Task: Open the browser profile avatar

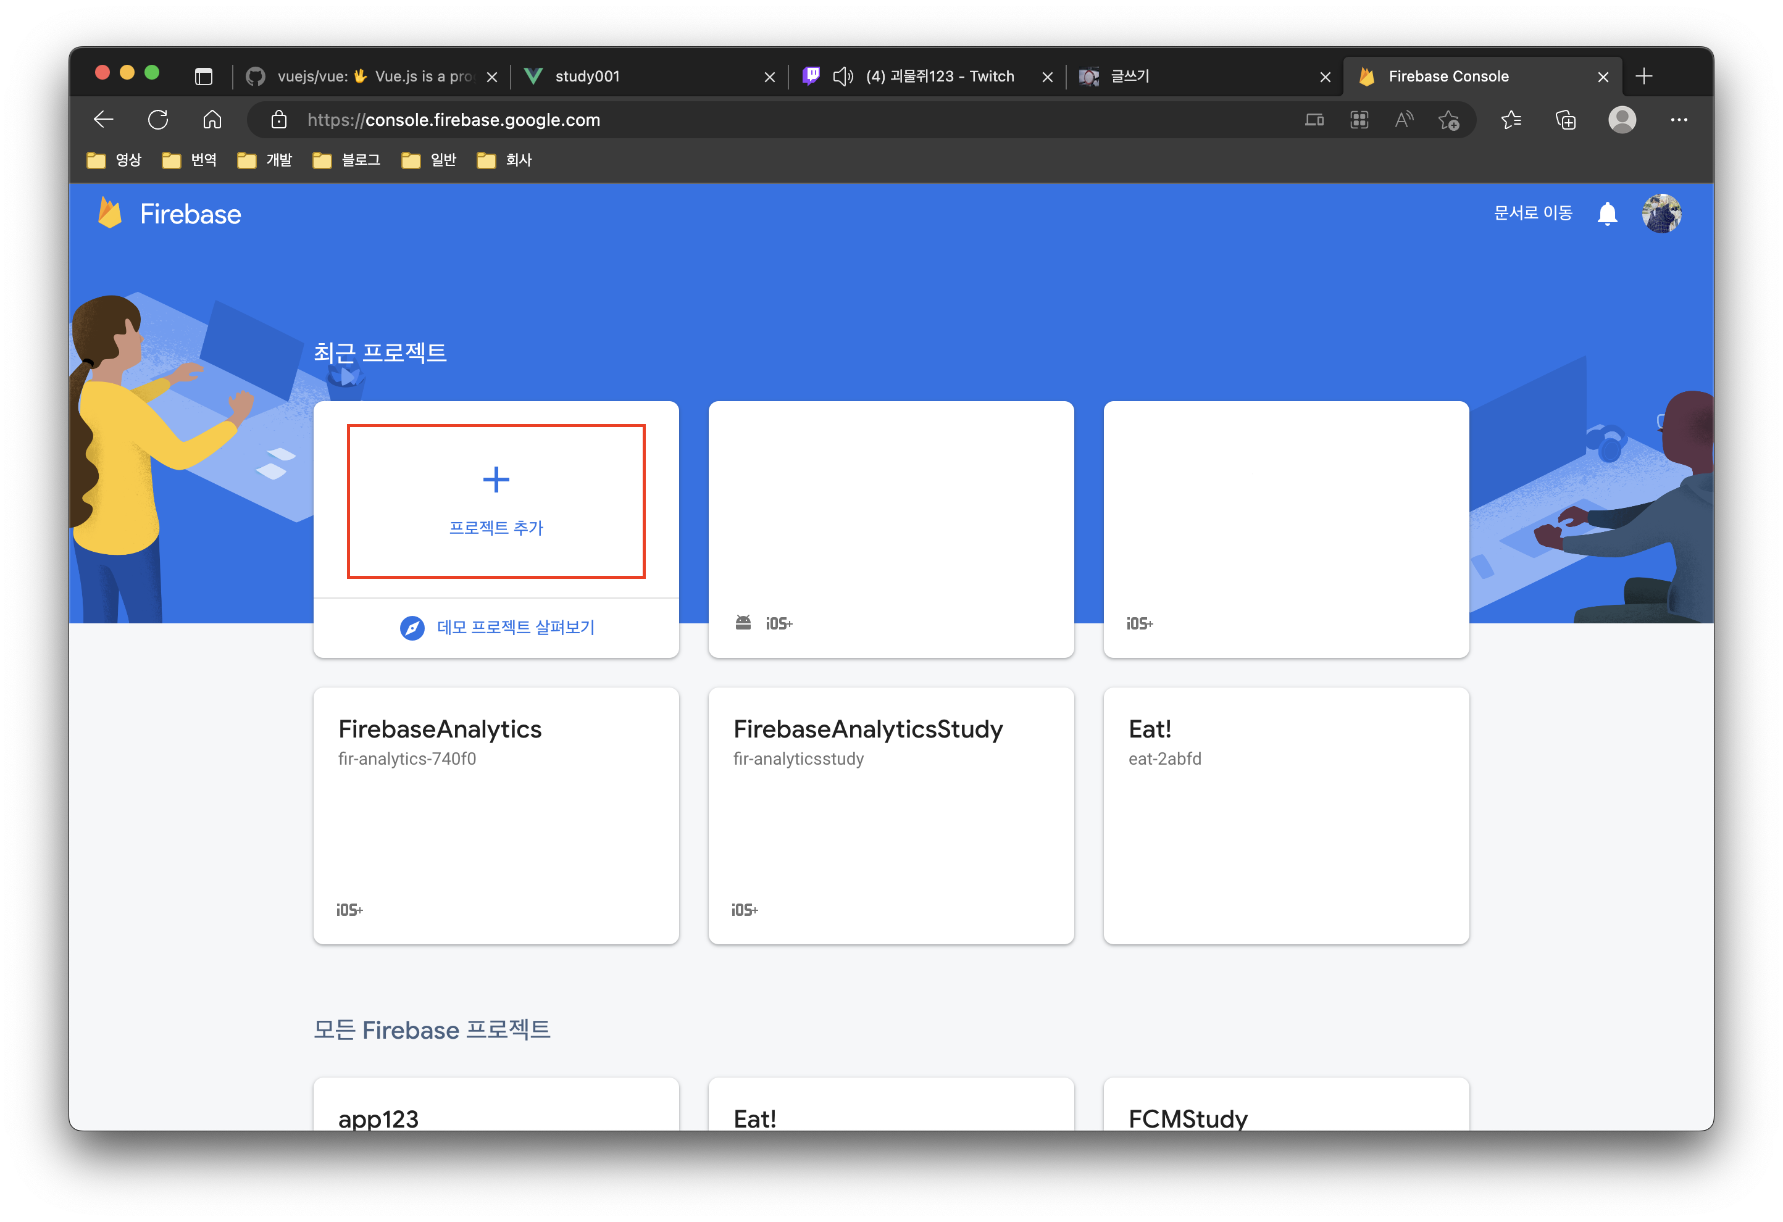Action: tap(1622, 120)
